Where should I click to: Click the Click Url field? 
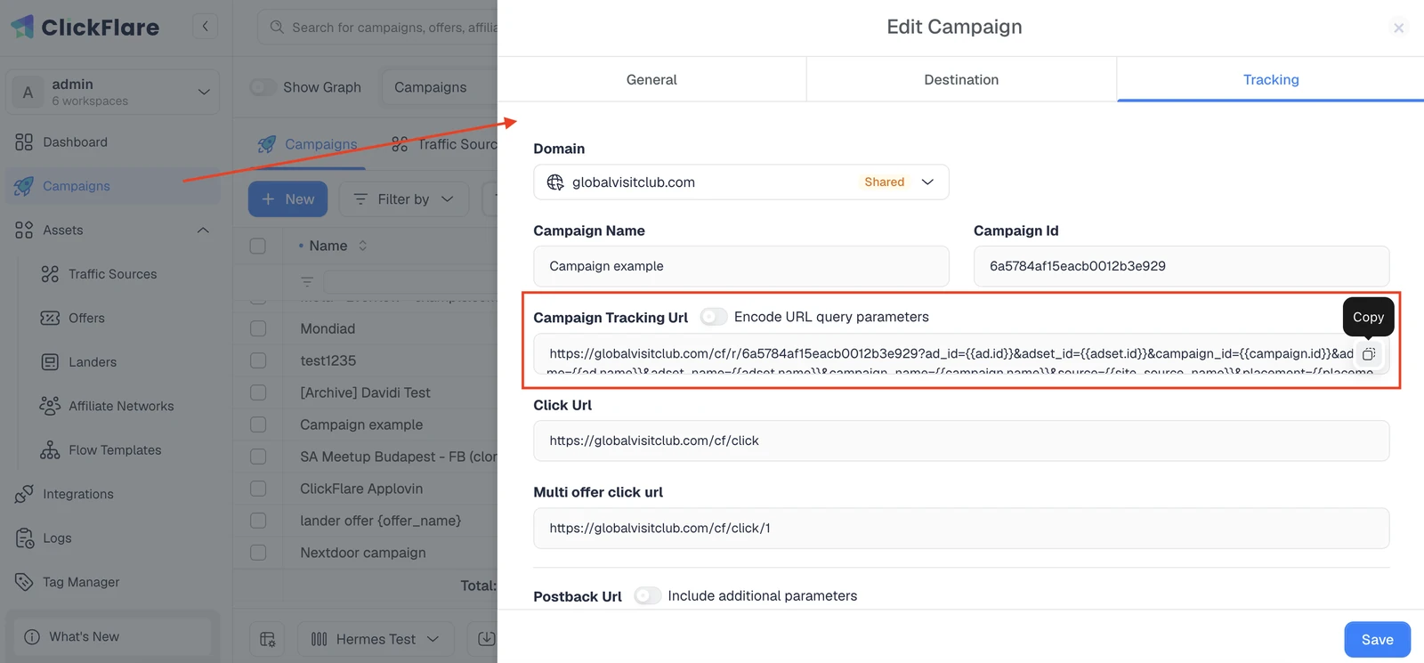[x=961, y=441]
